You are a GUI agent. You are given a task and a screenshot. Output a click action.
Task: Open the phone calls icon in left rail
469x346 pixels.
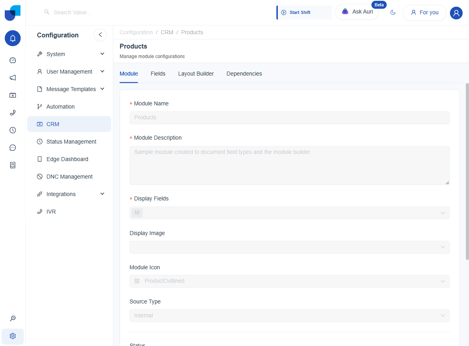click(x=13, y=113)
